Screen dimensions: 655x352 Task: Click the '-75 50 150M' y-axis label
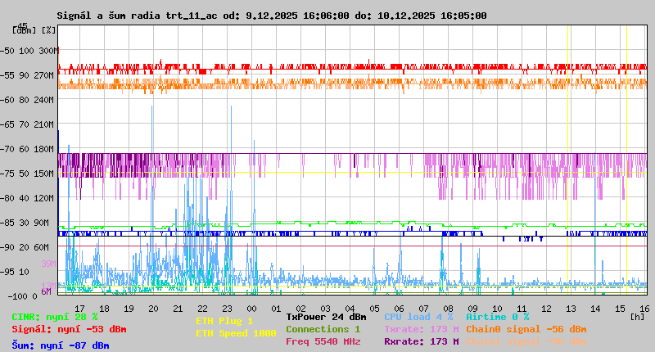28,174
